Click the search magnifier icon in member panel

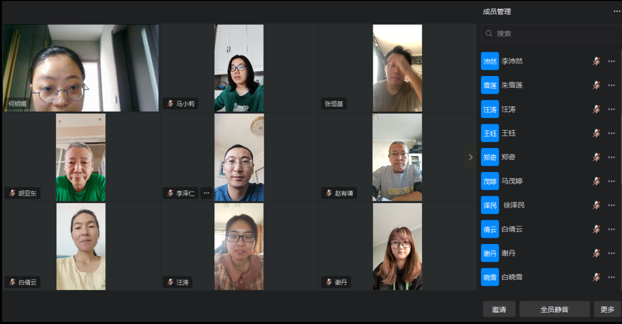point(489,33)
